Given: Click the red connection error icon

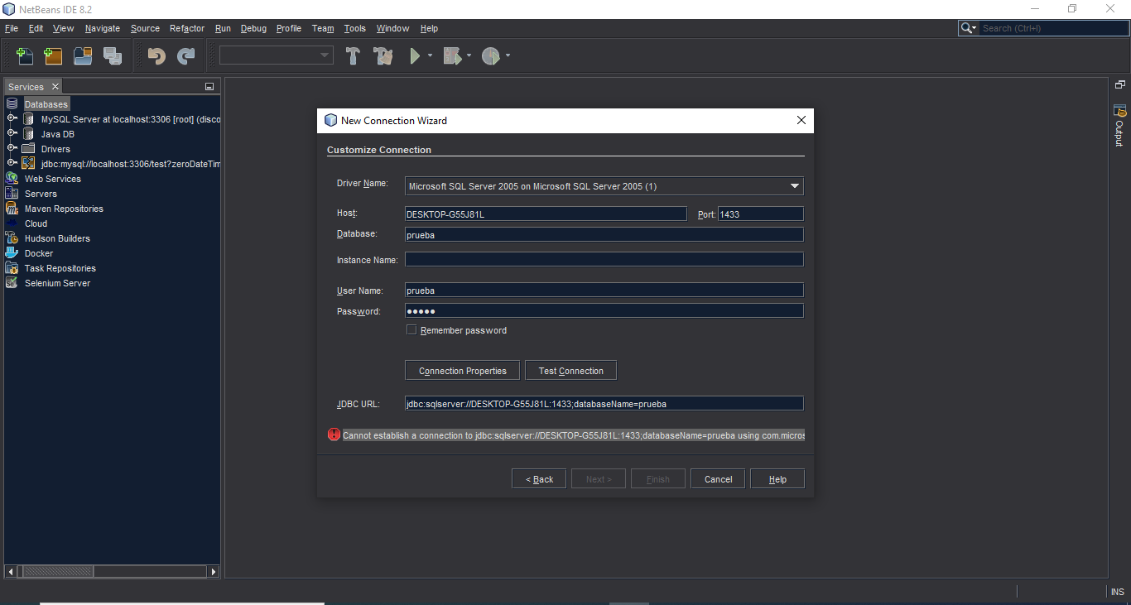Looking at the screenshot, I should 334,435.
